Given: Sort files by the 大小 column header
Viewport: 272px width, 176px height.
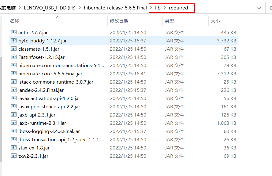Looking at the screenshot, I should point(215,21).
